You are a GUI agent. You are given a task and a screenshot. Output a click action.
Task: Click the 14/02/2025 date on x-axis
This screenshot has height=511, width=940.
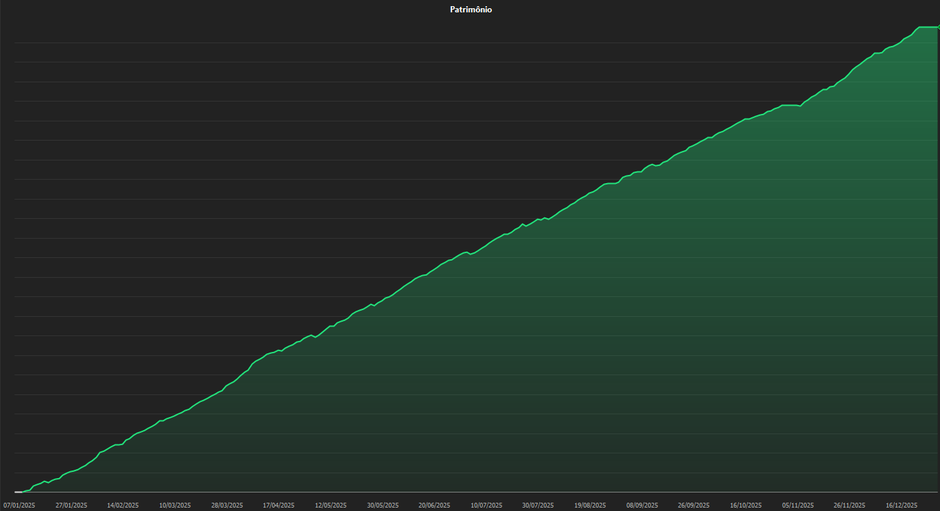pos(123,506)
